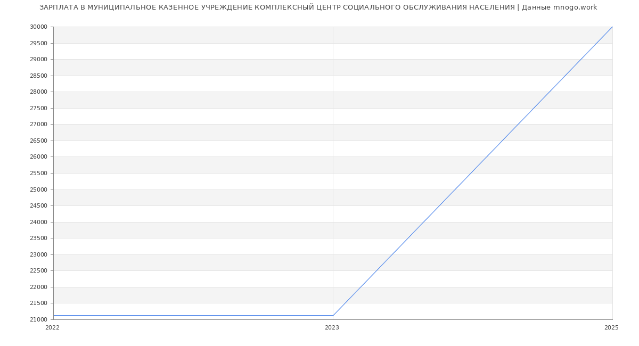This screenshot has width=639, height=346.
Task: Click the flat blue line segment between 2022 and 2023
Action: 193,316
